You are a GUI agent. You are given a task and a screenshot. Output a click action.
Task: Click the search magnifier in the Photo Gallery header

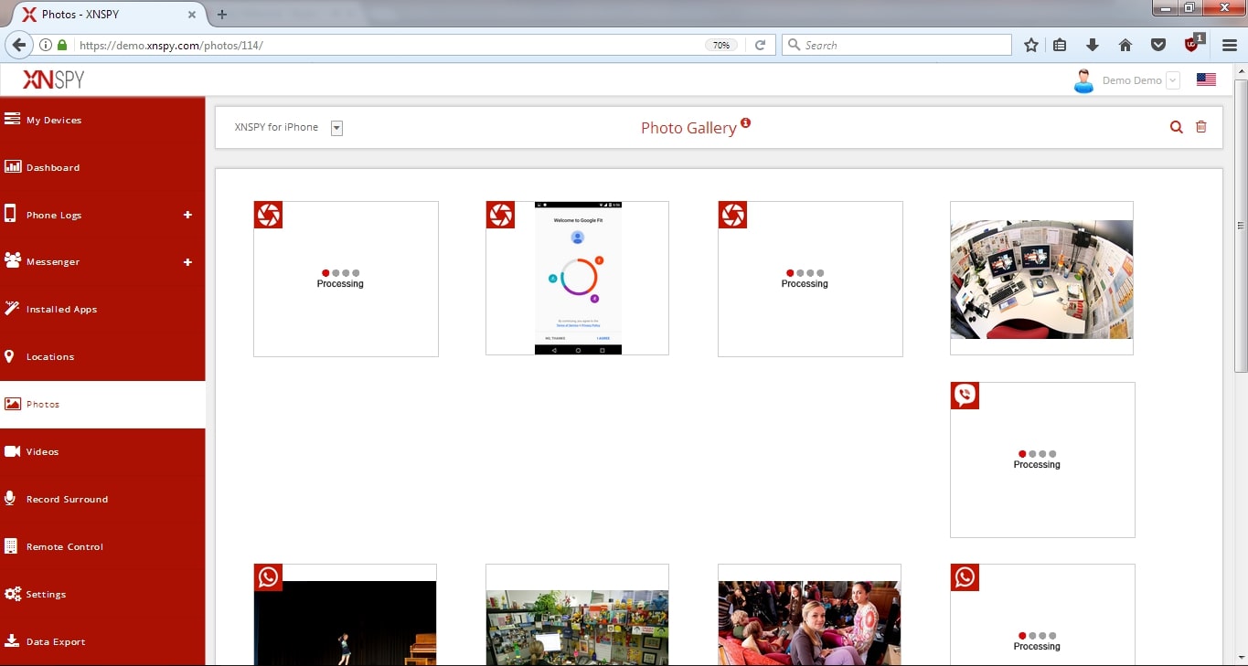click(x=1177, y=127)
